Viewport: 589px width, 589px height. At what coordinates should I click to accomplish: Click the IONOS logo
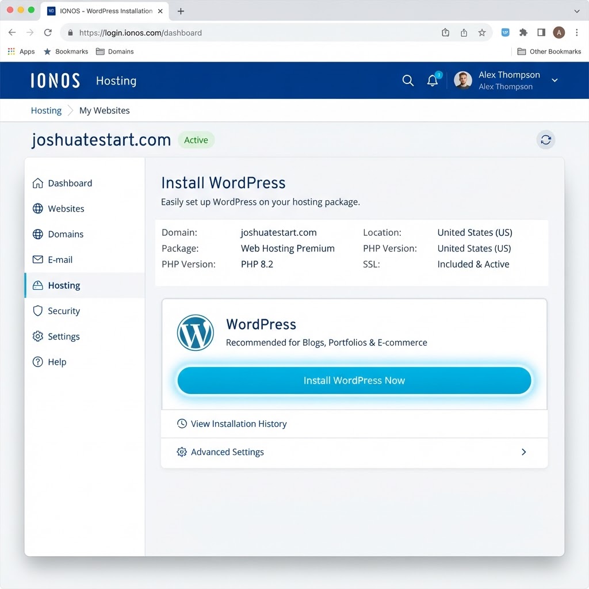pyautogui.click(x=55, y=81)
